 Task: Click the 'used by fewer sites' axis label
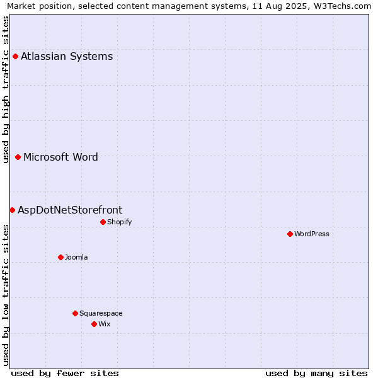click(x=65, y=374)
